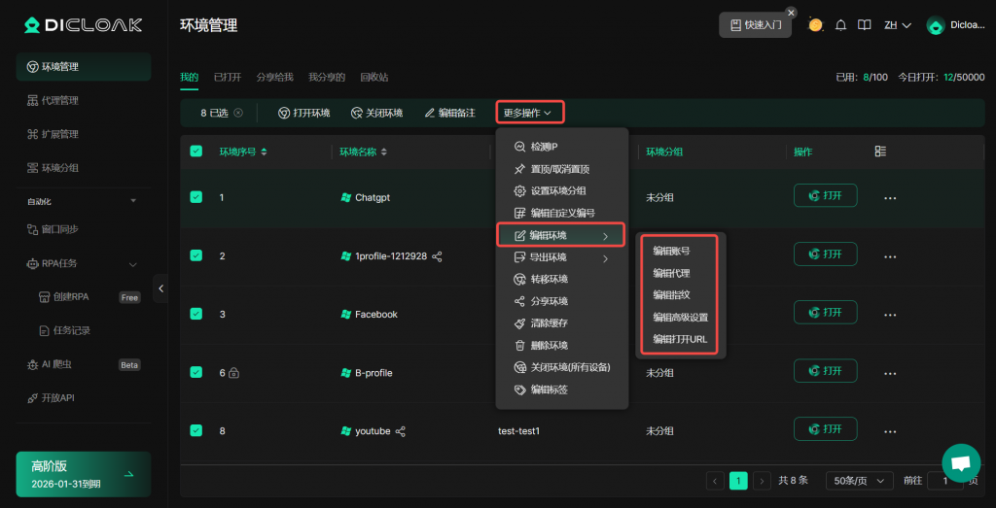Click the notification bell icon
The image size is (996, 508).
coord(841,25)
